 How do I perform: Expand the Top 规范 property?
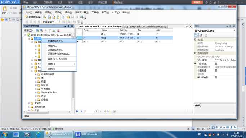pyautogui.click(x=196, y=64)
